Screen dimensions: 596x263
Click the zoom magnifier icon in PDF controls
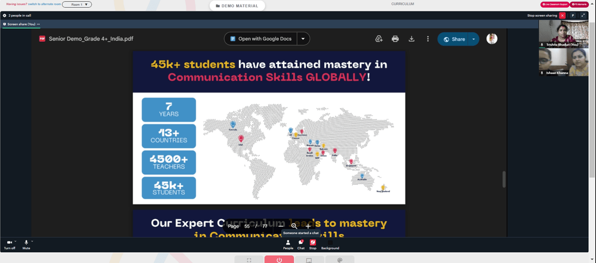(x=294, y=226)
